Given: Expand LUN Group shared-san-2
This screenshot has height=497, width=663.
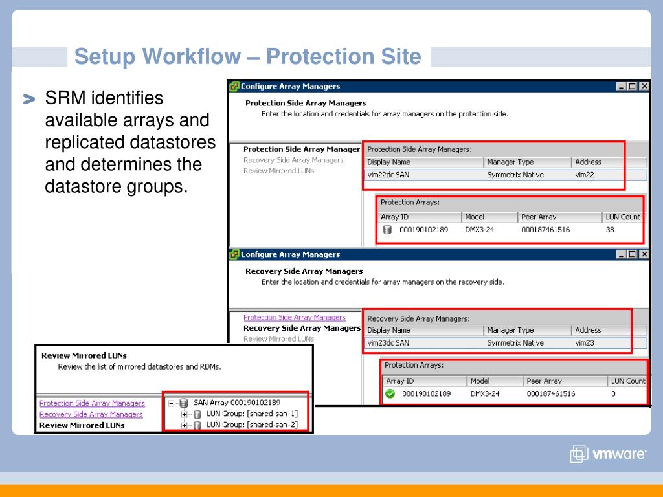Looking at the screenshot, I should pos(184,426).
